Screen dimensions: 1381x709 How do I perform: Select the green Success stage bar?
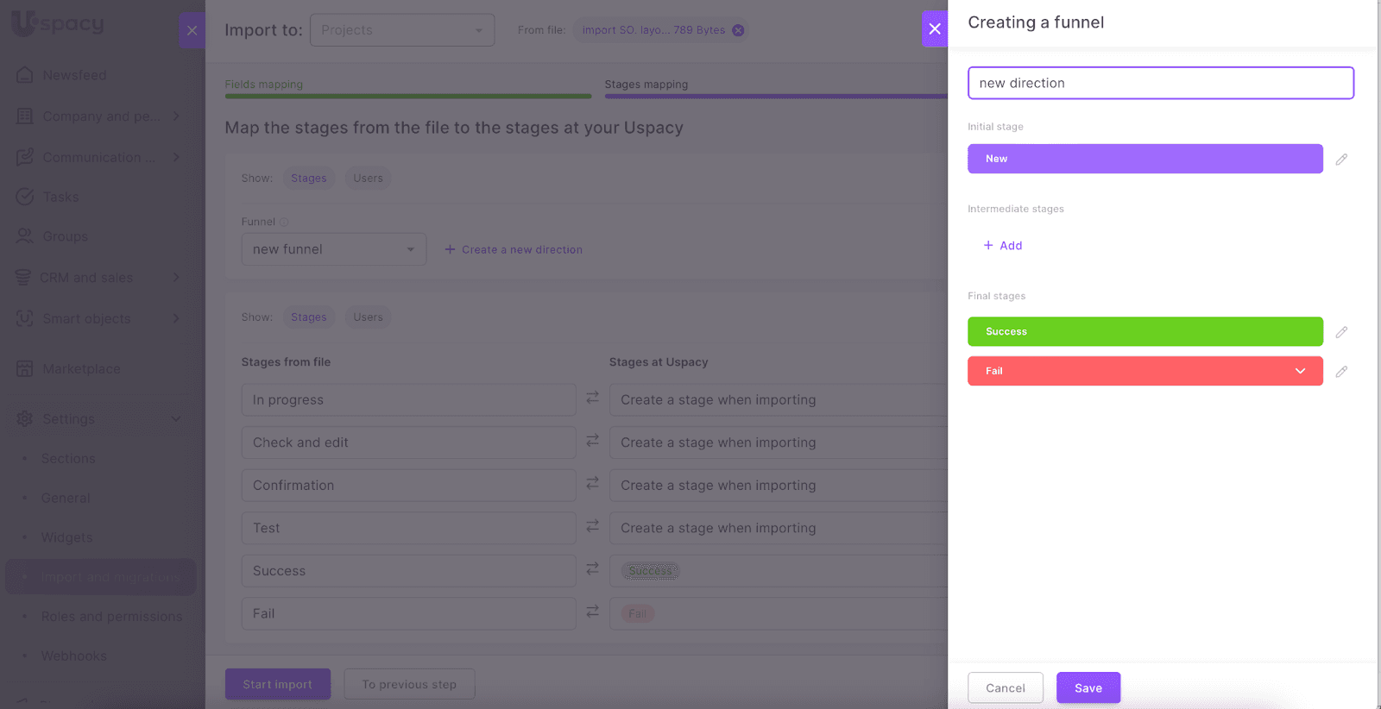(x=1145, y=331)
